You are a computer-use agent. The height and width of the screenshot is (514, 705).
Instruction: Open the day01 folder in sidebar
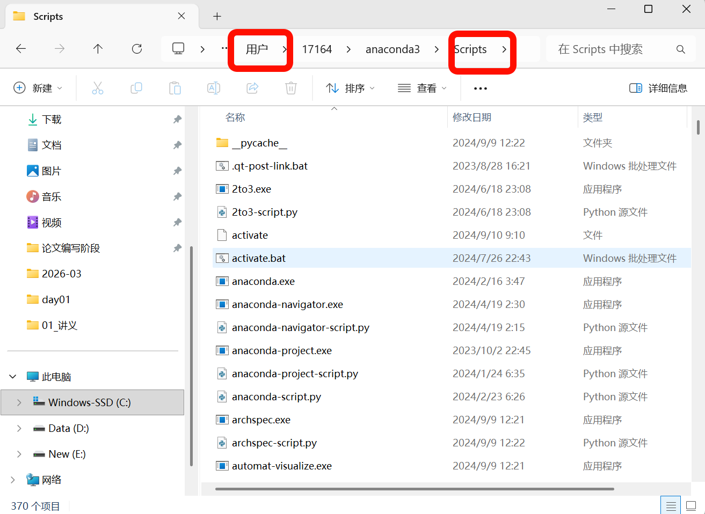pos(49,300)
